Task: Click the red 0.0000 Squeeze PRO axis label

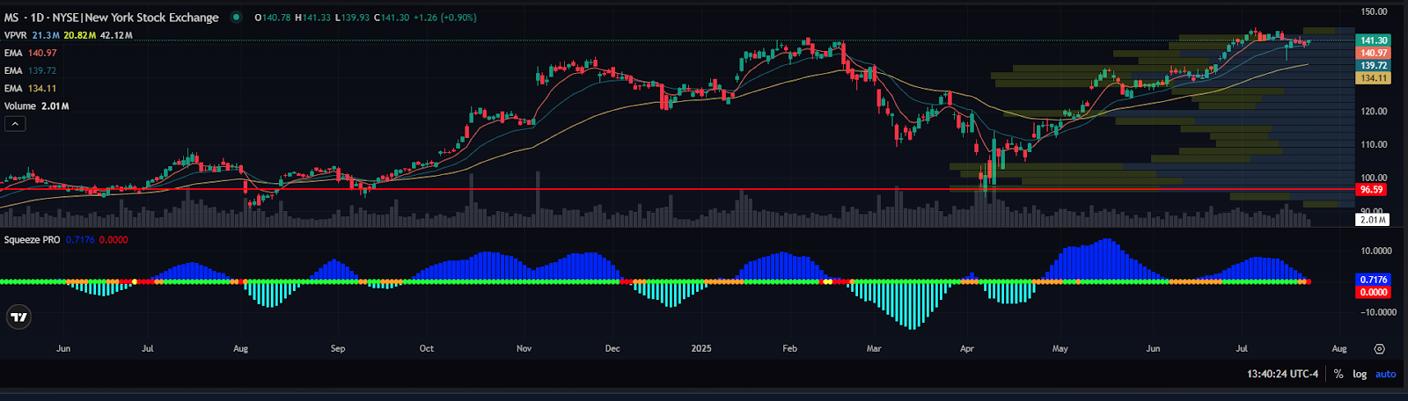Action: [1374, 292]
